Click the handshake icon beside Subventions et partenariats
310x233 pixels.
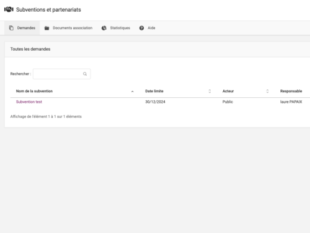(x=9, y=9)
